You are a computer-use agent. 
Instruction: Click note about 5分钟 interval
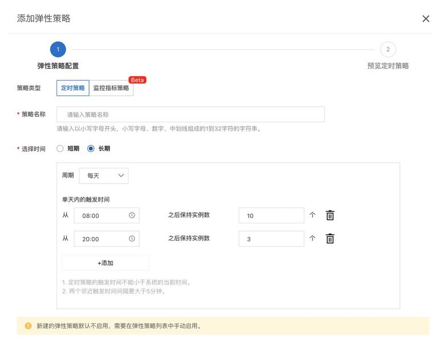[114, 291]
